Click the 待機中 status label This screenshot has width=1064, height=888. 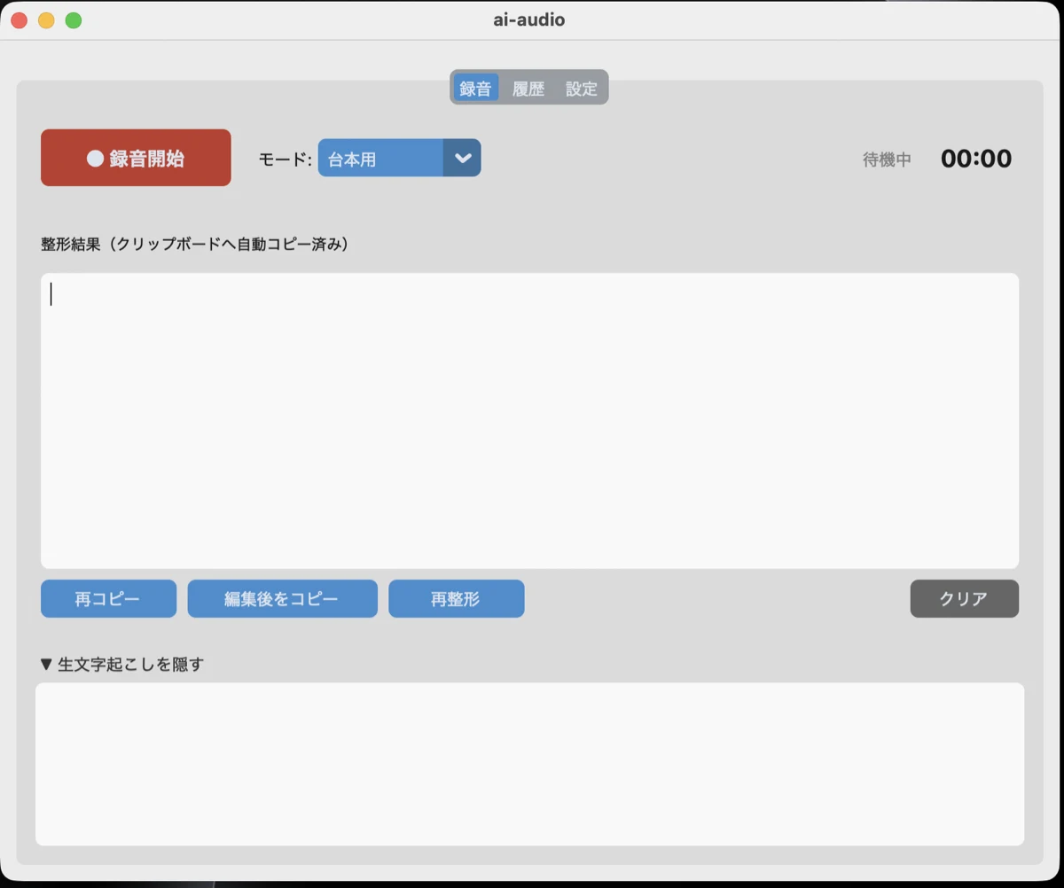pos(887,160)
